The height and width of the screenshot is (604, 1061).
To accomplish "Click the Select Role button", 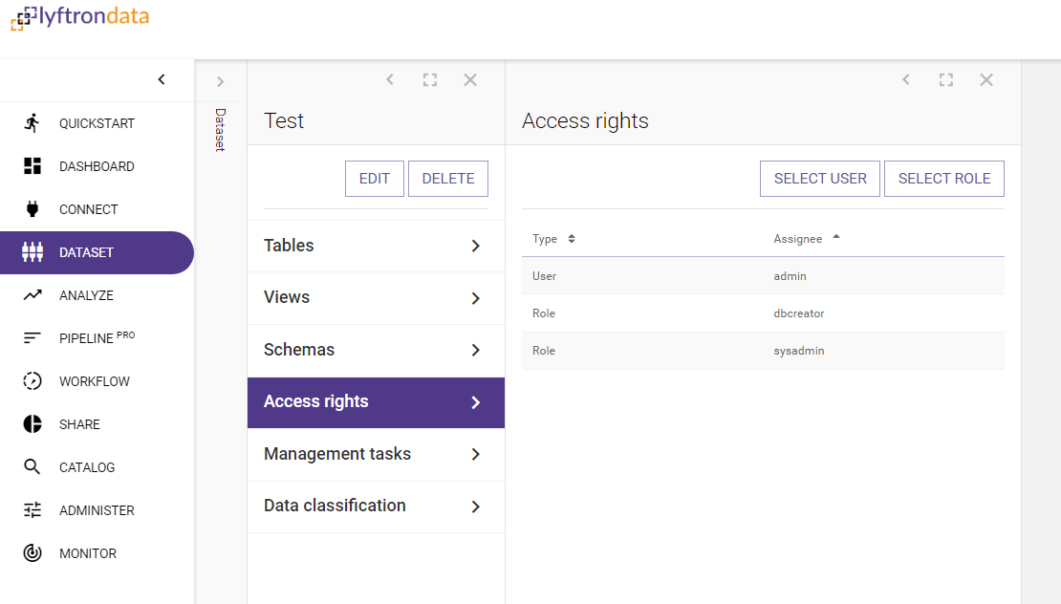I will pos(944,179).
